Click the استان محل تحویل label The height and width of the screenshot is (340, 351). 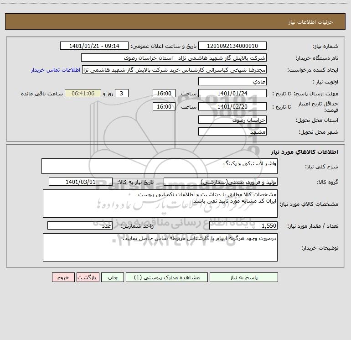click(317, 120)
